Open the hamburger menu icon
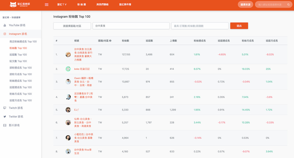 (46, 4)
